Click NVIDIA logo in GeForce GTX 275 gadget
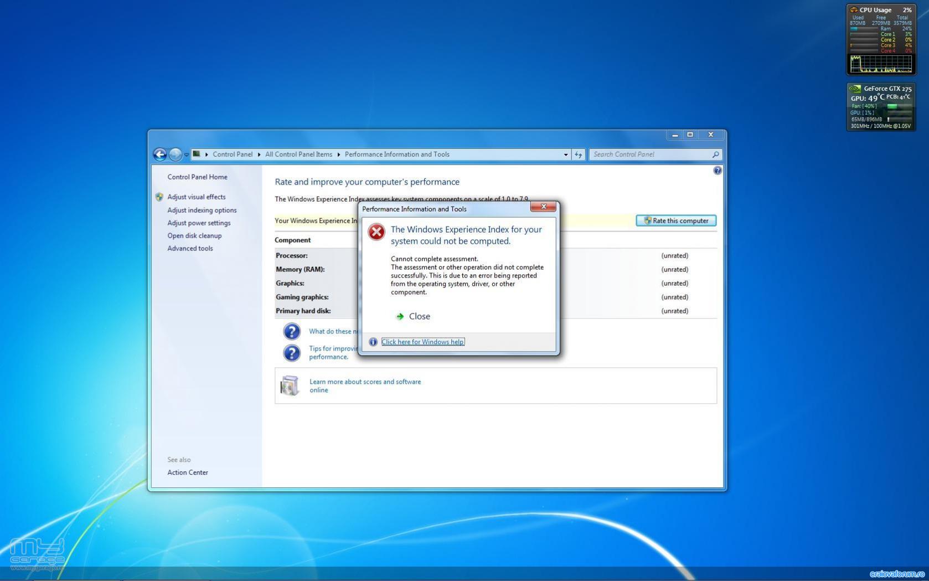Screen dimensions: 929x581 (x=855, y=89)
